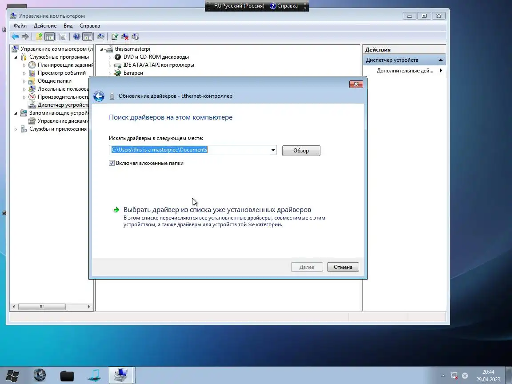Click the network tray icon
Image resolution: width=512 pixels, height=384 pixels.
(x=454, y=376)
